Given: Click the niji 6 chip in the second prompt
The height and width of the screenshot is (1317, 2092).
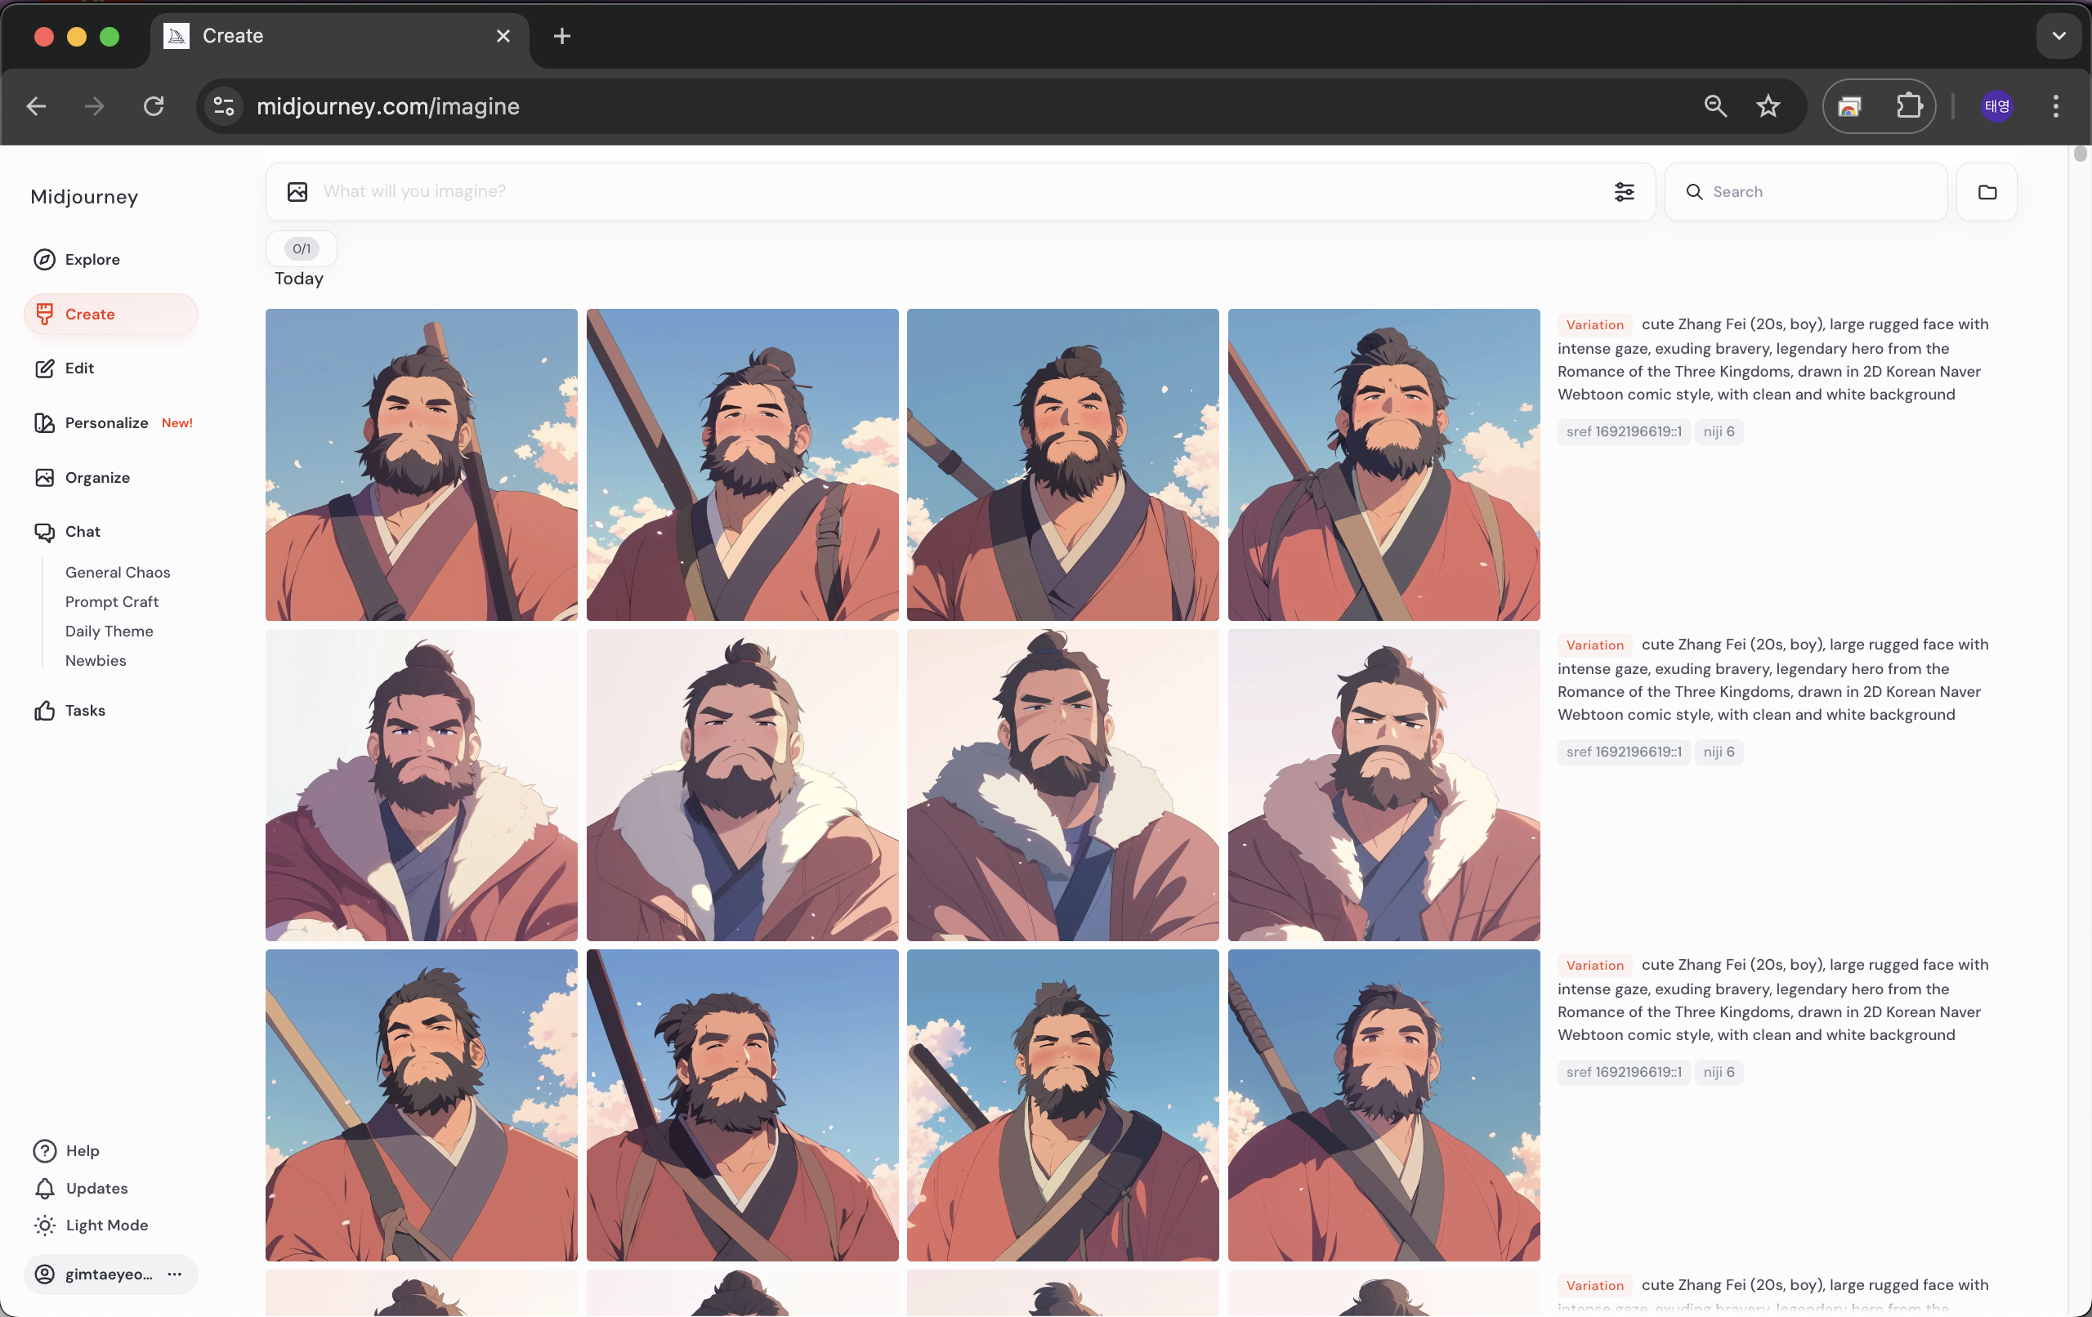Looking at the screenshot, I should (x=1719, y=752).
